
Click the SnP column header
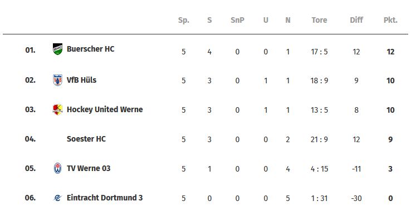(x=237, y=20)
